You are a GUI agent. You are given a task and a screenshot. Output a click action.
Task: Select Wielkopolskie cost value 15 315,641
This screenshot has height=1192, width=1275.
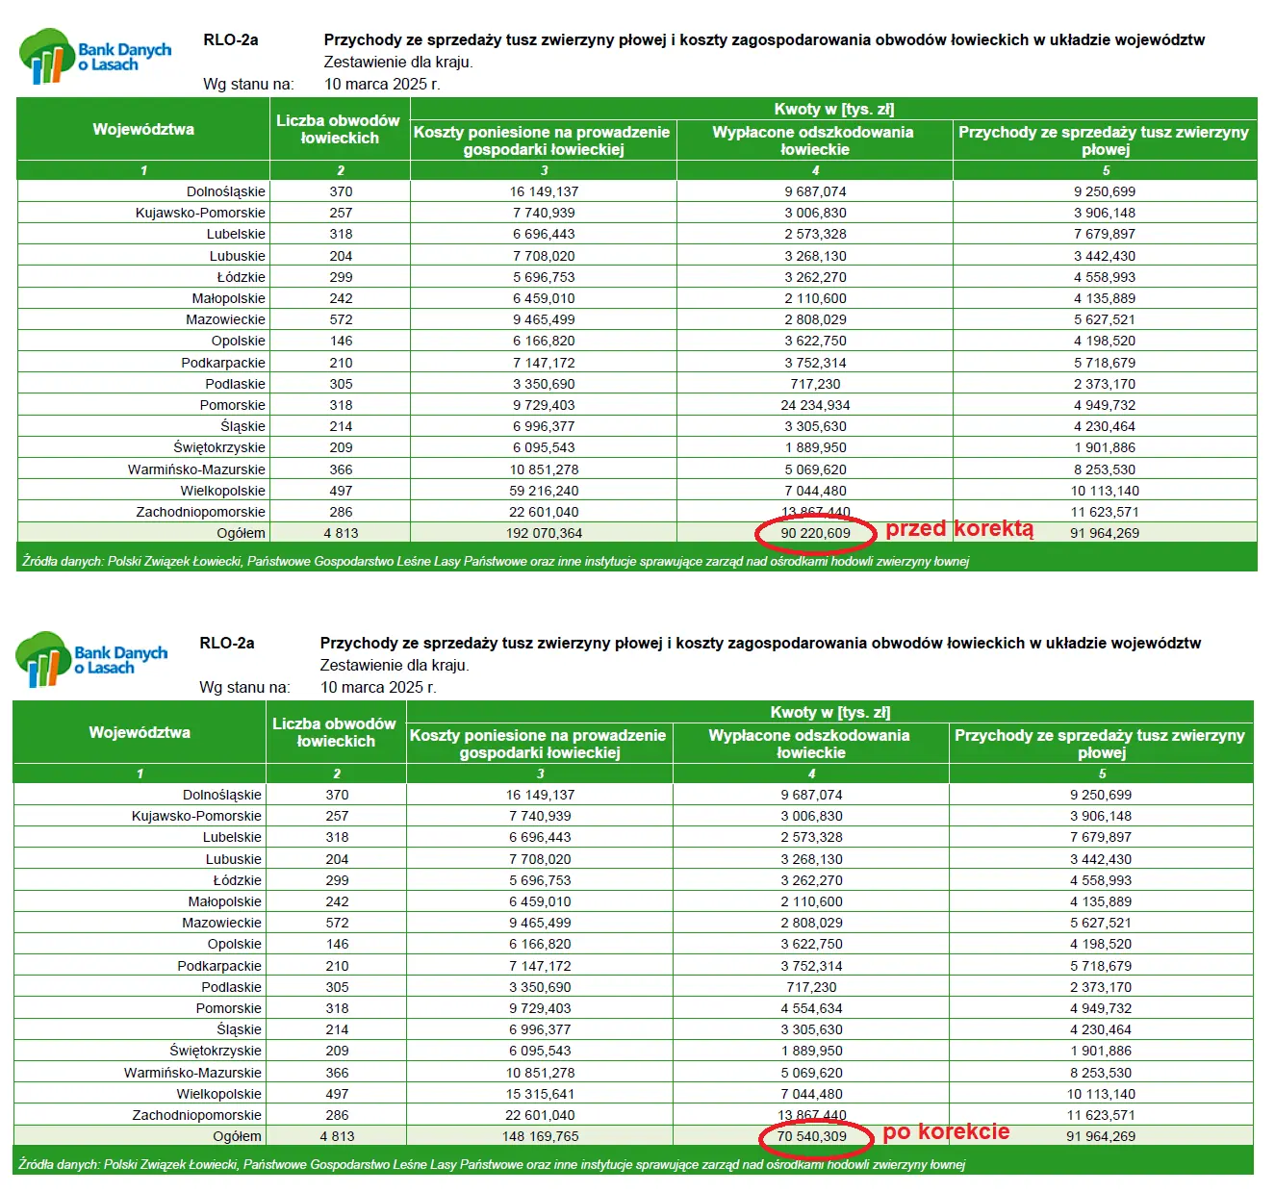(540, 1094)
